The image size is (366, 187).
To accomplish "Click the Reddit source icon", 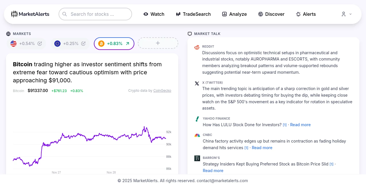I will point(197,48).
